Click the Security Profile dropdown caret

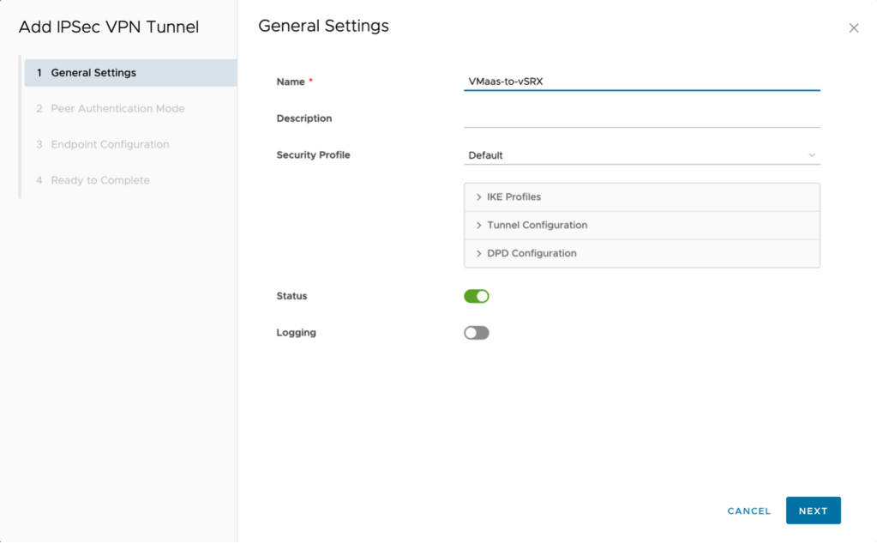(x=811, y=155)
